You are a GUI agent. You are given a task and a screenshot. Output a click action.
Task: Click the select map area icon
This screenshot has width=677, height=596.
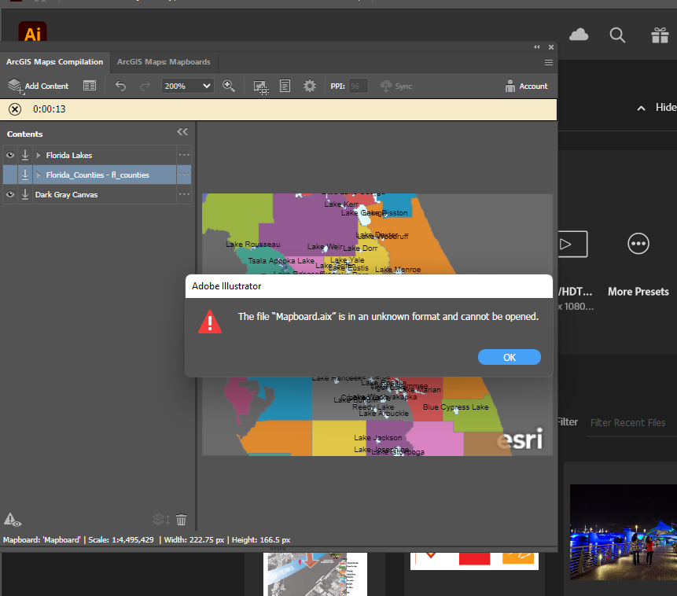(x=261, y=87)
